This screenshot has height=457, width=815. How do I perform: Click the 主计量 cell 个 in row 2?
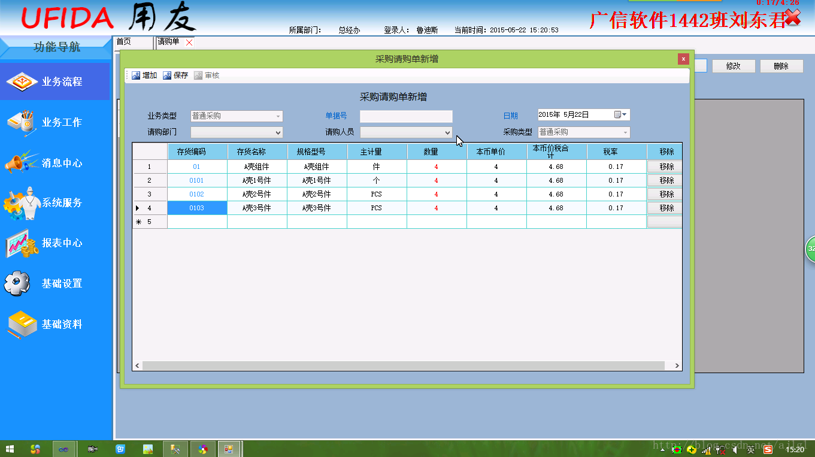[377, 180]
